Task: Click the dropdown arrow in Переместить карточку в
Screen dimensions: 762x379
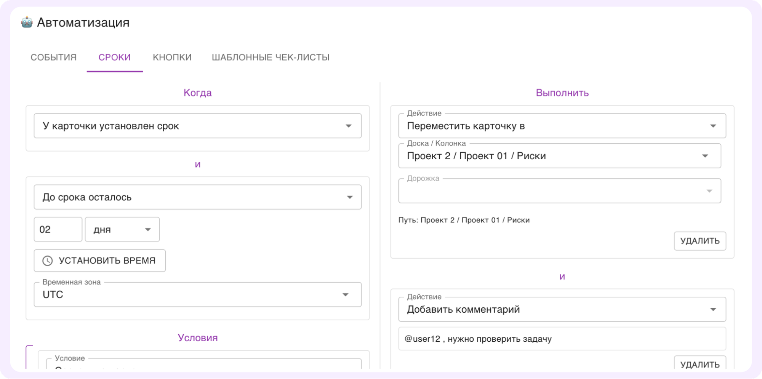Action: [715, 126]
